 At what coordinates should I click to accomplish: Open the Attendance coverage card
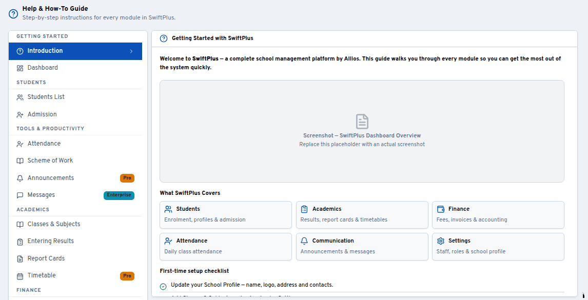pos(226,247)
